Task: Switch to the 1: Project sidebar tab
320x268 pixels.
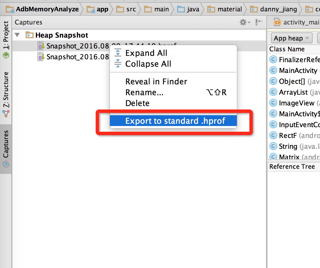Action: click(6, 34)
